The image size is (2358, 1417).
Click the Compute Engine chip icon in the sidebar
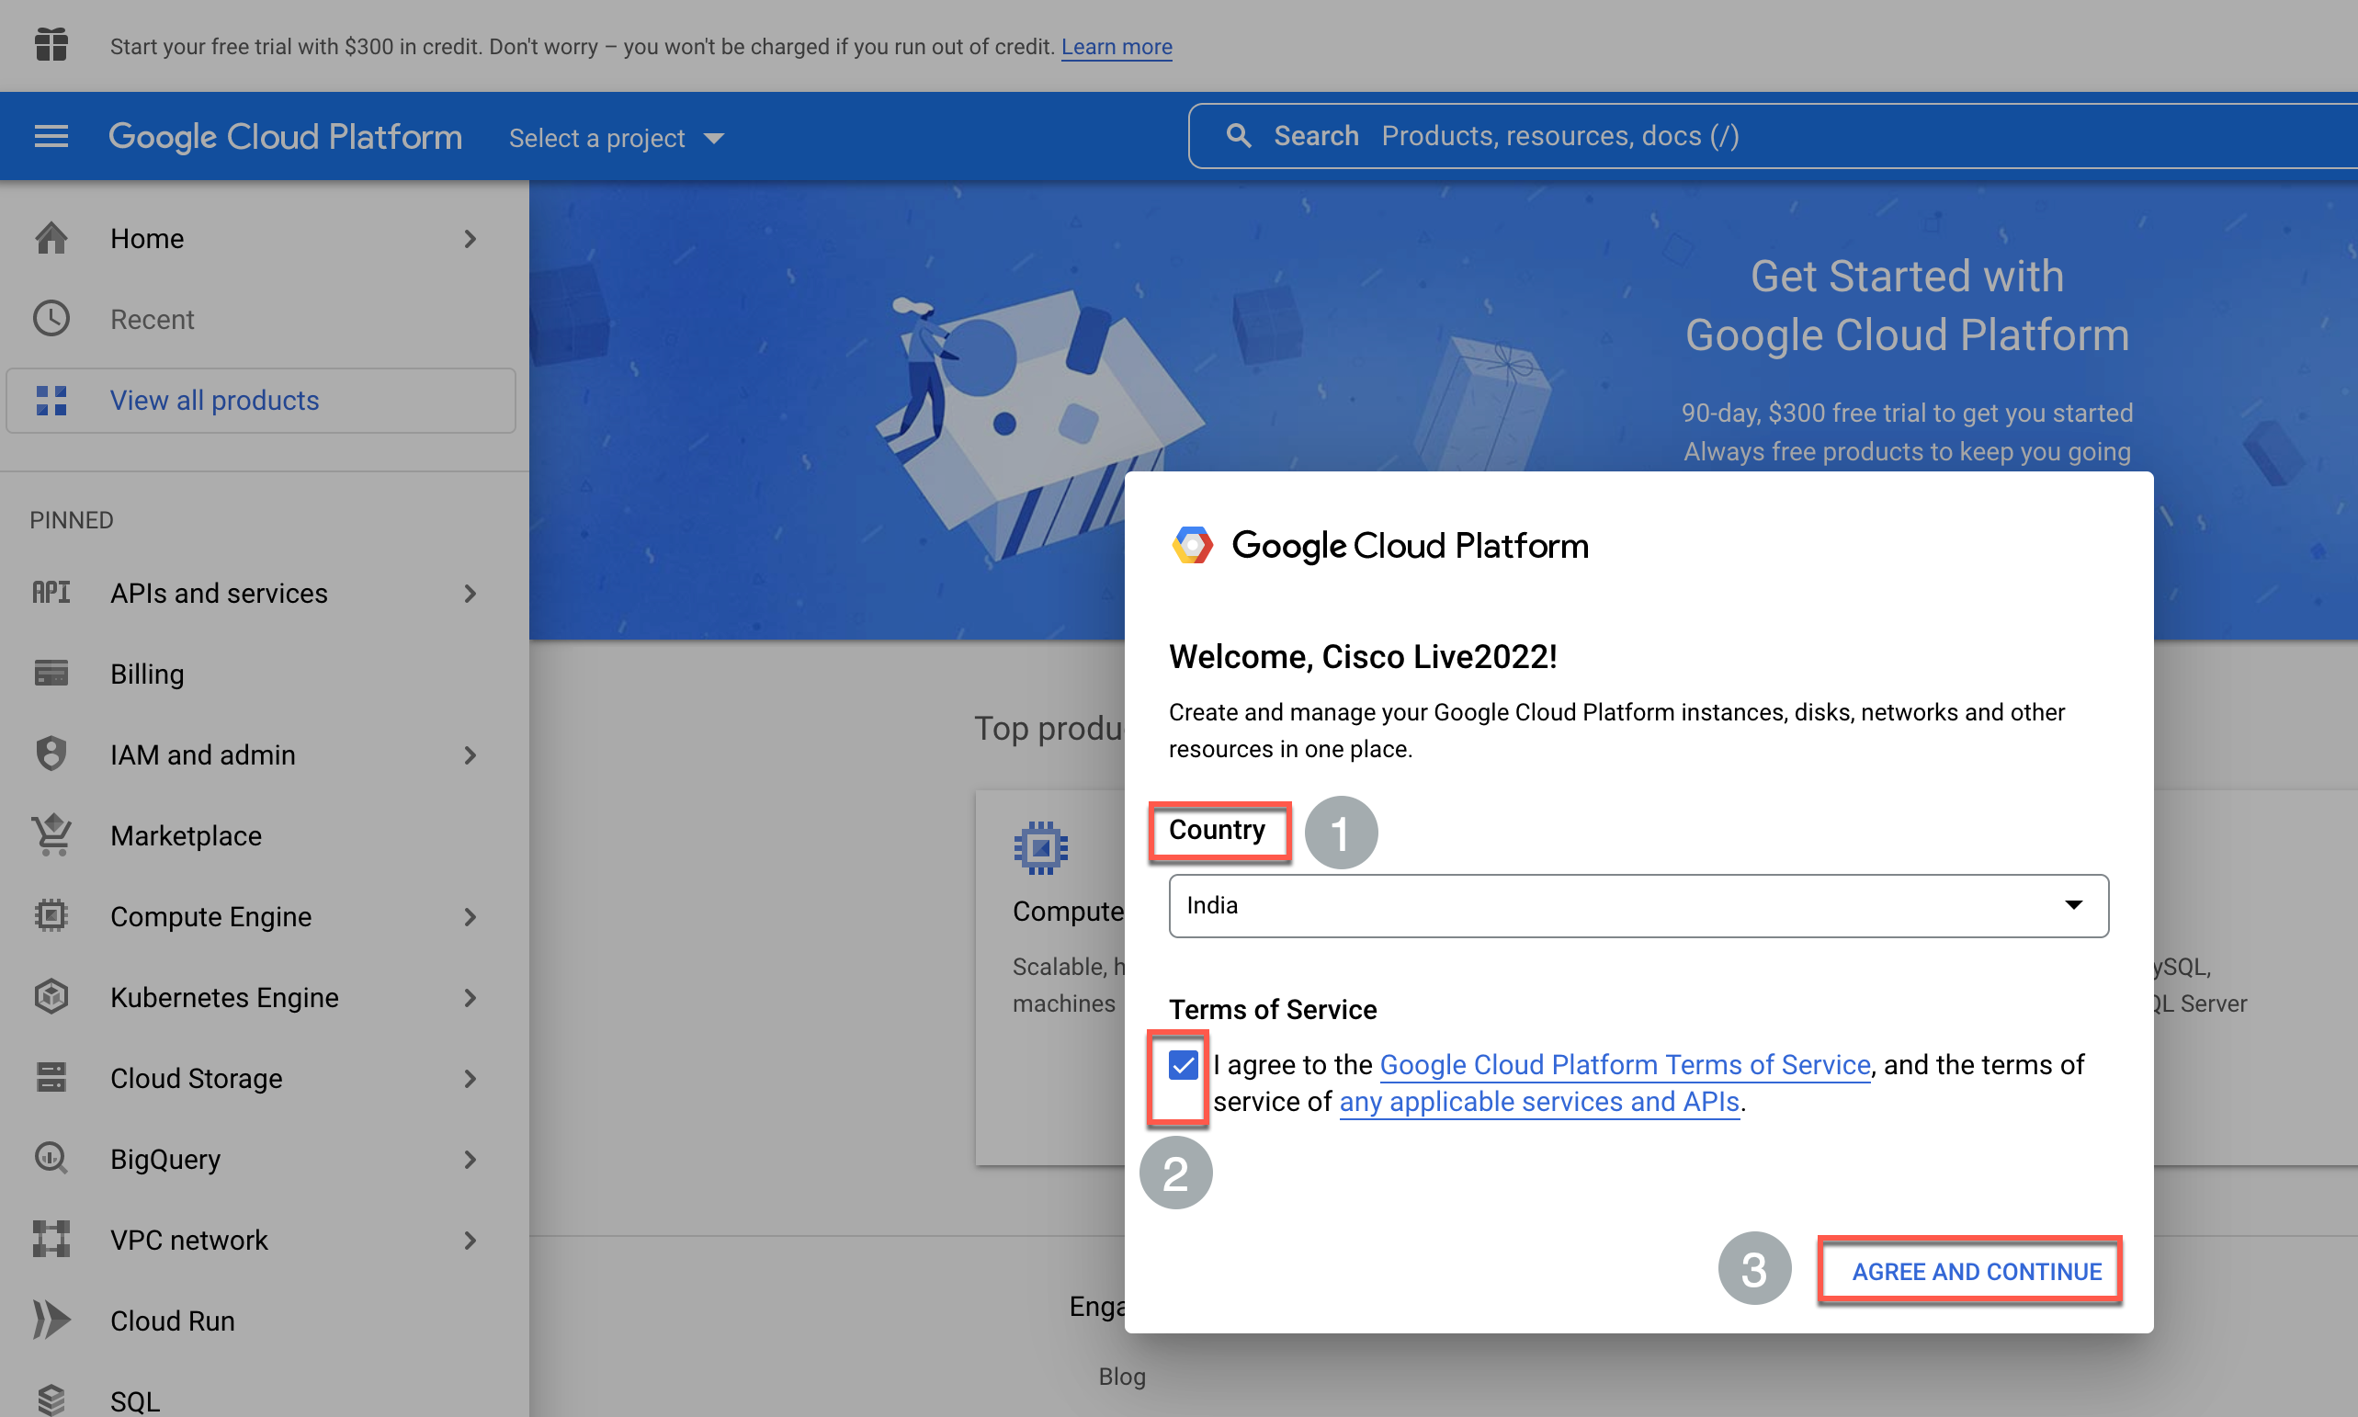(x=51, y=915)
